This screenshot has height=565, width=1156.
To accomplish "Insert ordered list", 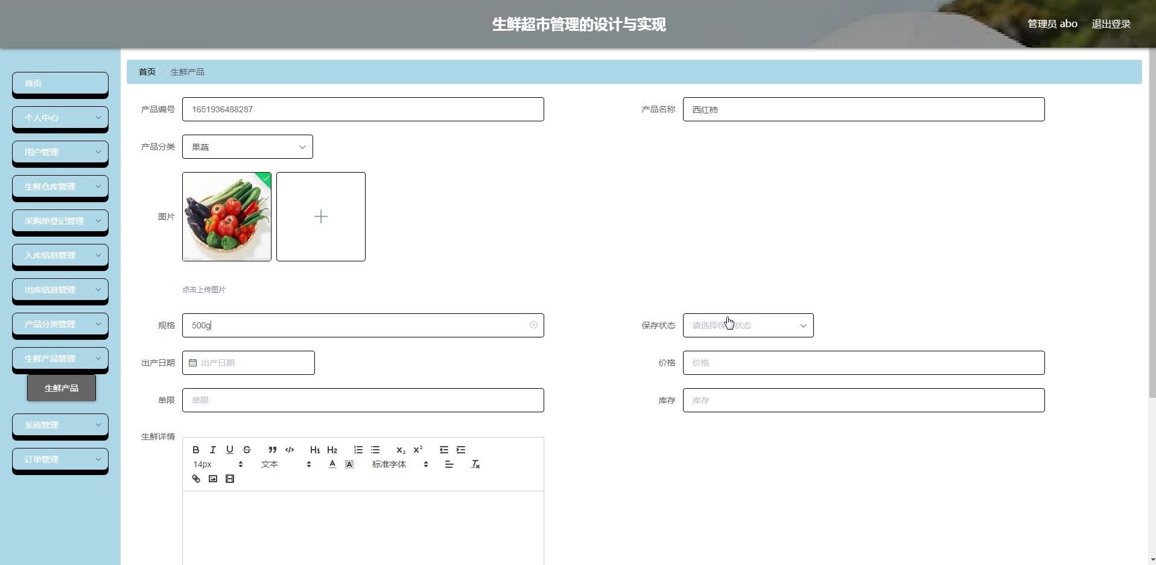I will 358,450.
